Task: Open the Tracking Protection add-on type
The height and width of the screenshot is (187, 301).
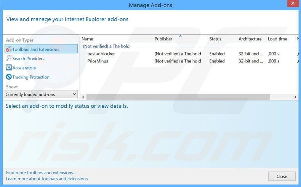Action: click(x=31, y=77)
